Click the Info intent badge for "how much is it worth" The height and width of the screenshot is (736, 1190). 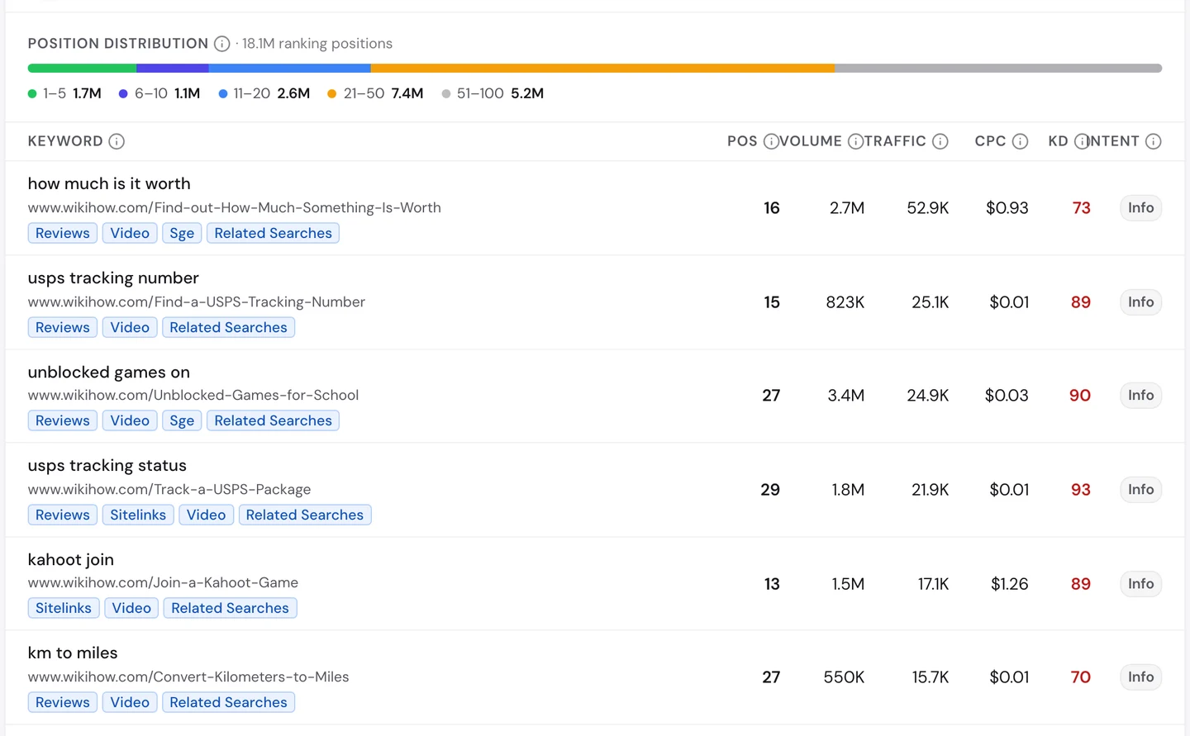click(x=1141, y=208)
